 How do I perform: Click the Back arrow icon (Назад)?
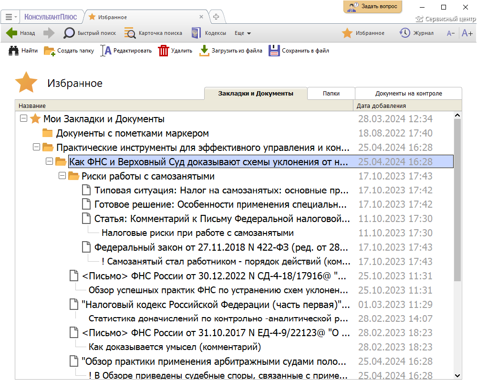(x=11, y=33)
